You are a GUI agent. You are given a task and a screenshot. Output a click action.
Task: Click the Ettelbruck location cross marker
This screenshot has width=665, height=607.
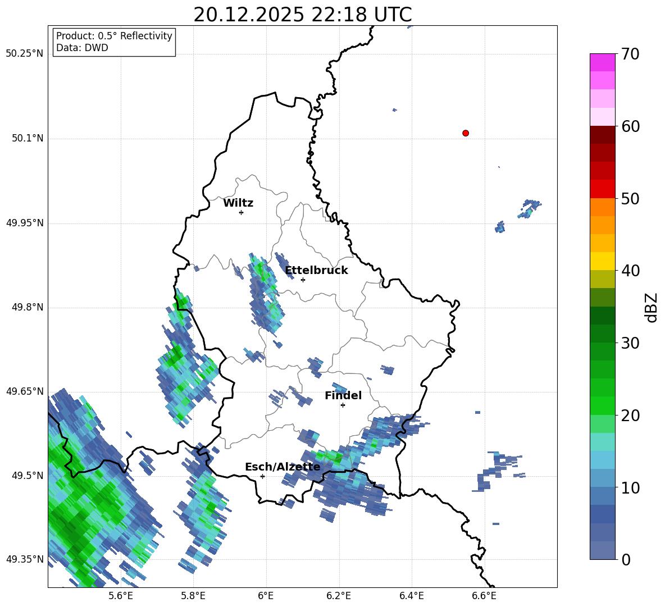coord(303,280)
